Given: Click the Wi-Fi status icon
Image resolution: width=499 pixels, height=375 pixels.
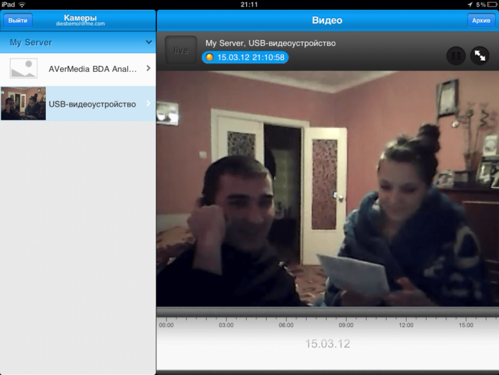Looking at the screenshot, I should (x=22, y=5).
